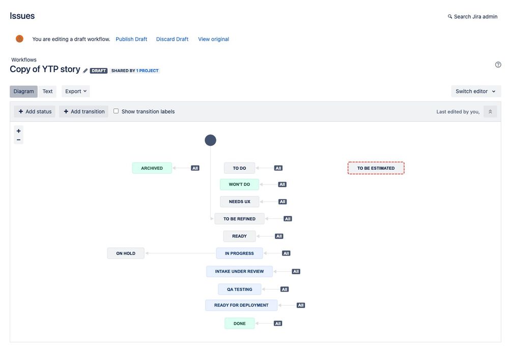Click the All badge beside QA Testing

click(285, 289)
